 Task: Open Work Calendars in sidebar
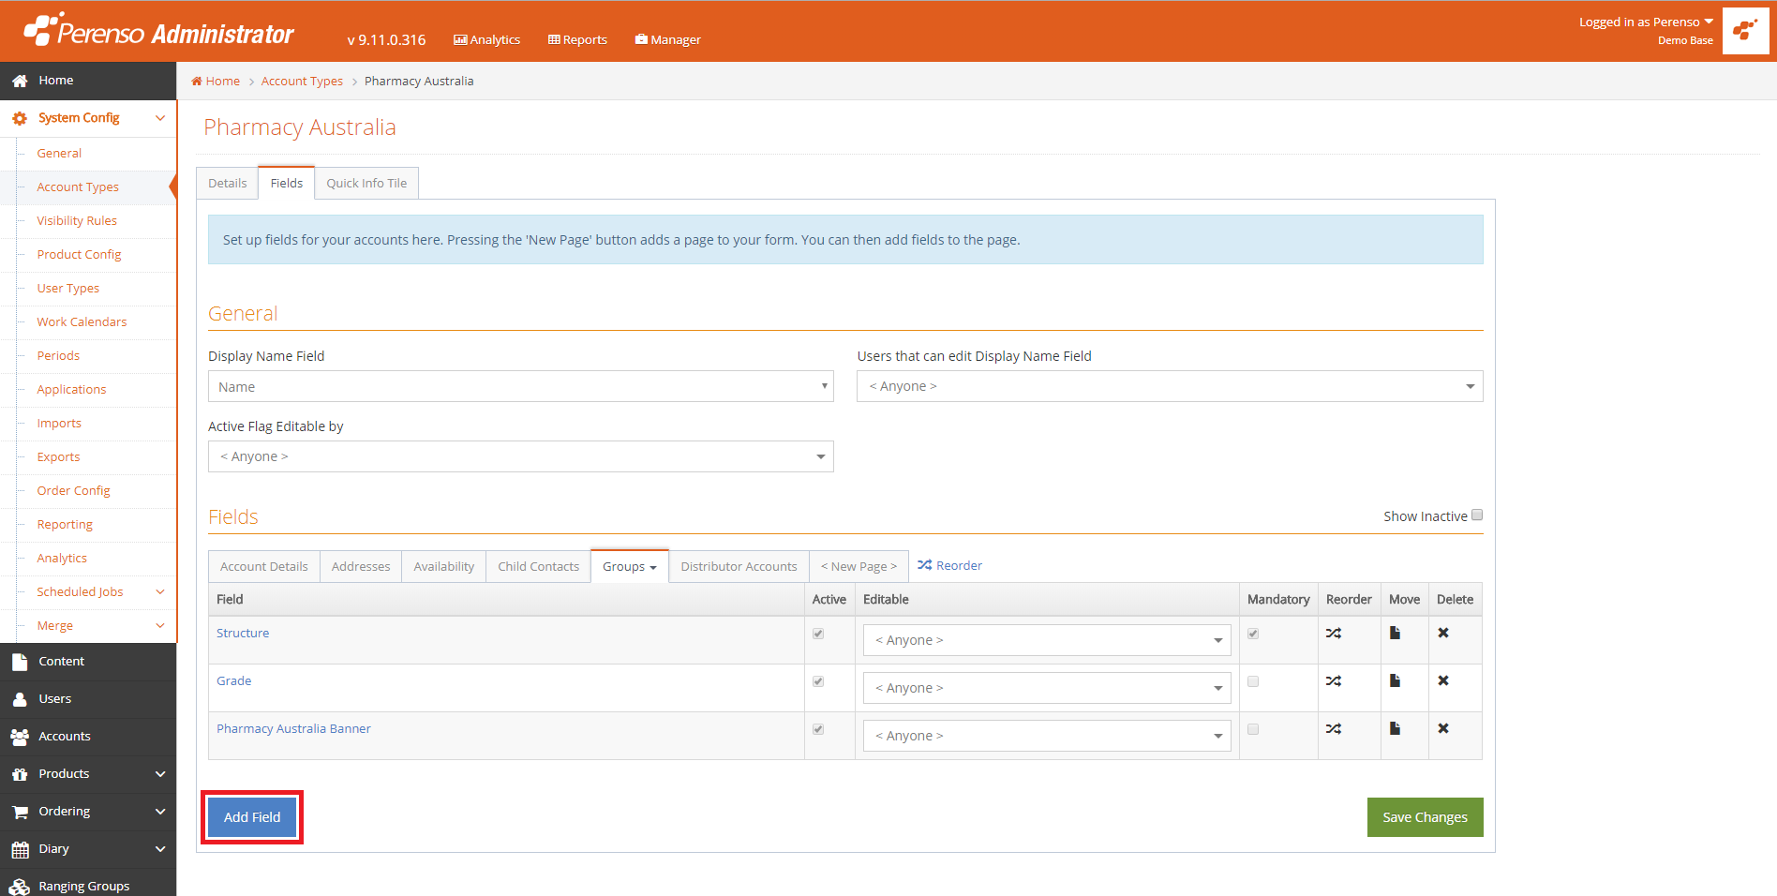[x=82, y=322]
